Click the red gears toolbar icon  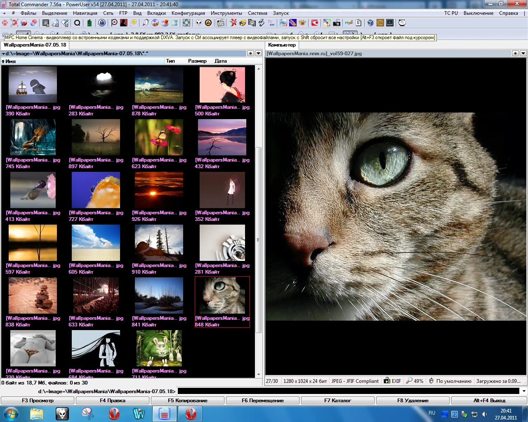[33, 23]
